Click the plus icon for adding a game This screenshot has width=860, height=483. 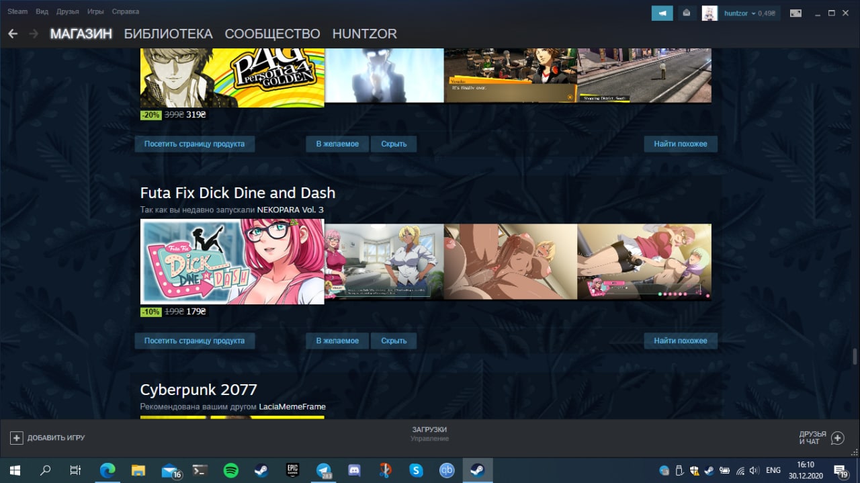point(17,438)
